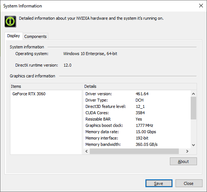Close the System Information dialog with X

click(201, 6)
